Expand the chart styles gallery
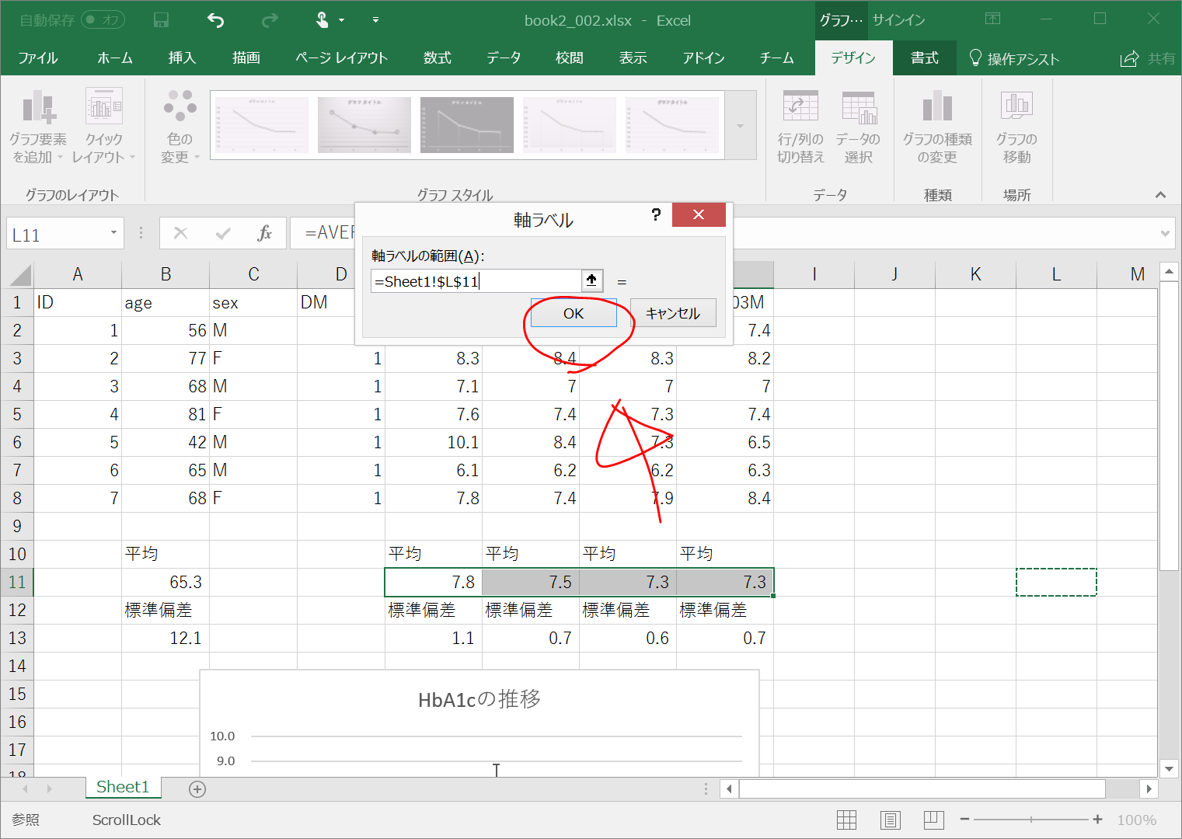Viewport: 1182px width, 839px height. (741, 126)
